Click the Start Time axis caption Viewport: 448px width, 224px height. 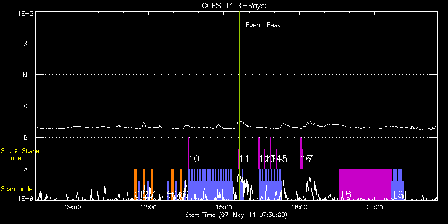coord(236,215)
